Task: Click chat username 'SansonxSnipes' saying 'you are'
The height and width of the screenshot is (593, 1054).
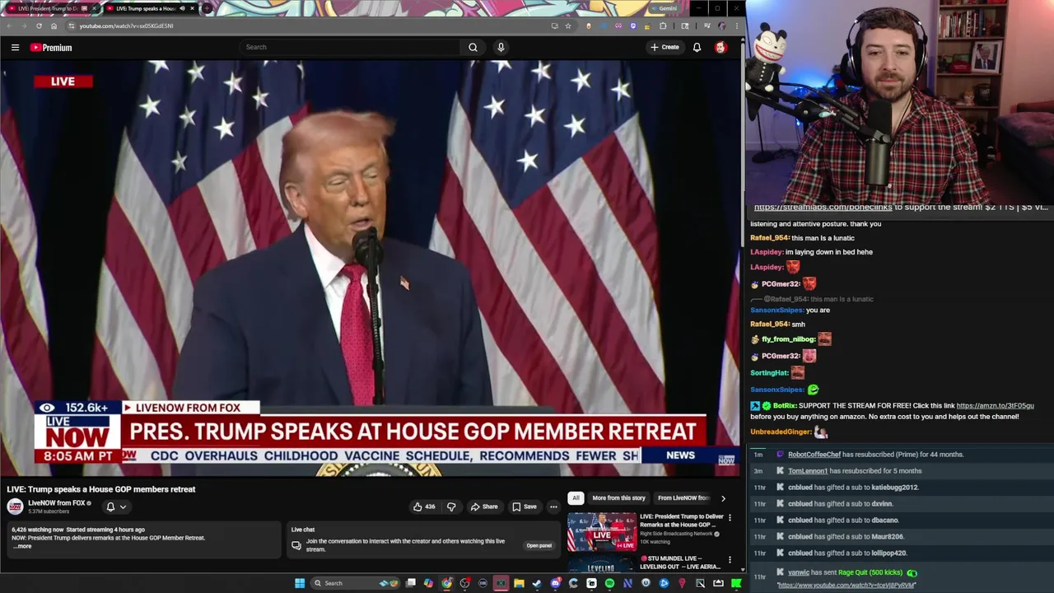Action: [x=777, y=310]
